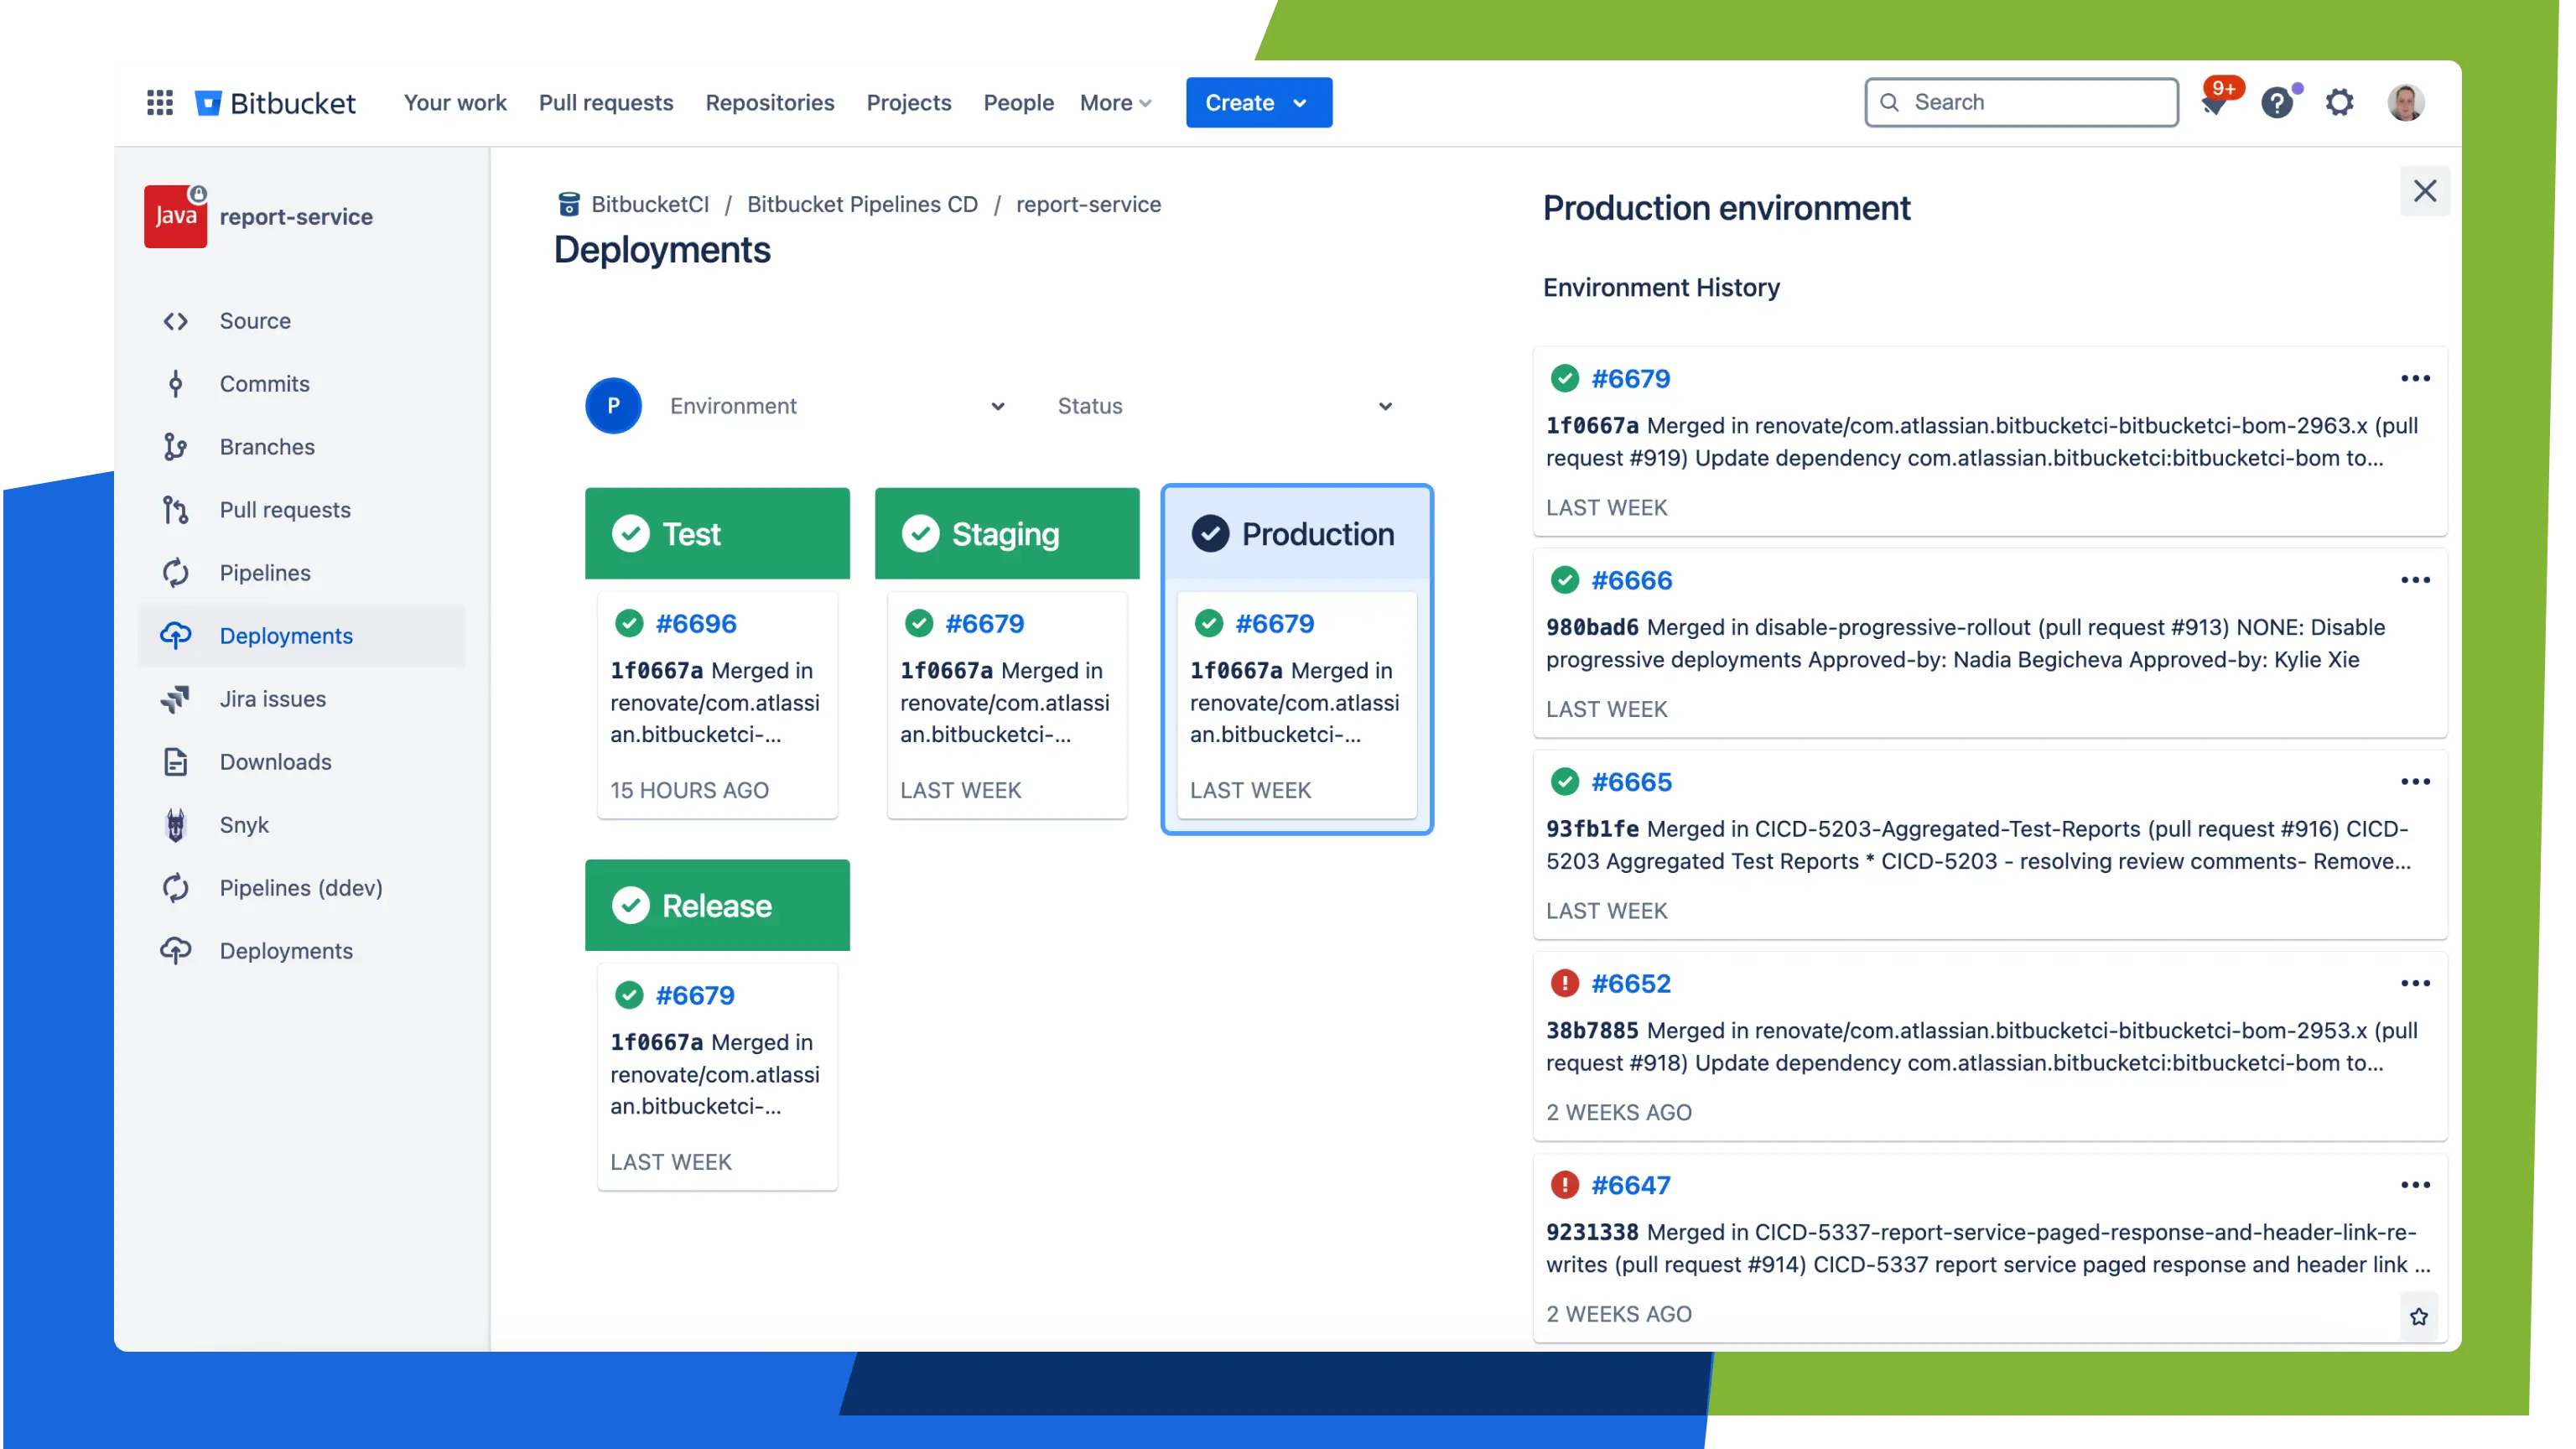The image size is (2576, 1449).
Task: Open the Repositories menu in the top navigation
Action: [x=769, y=103]
